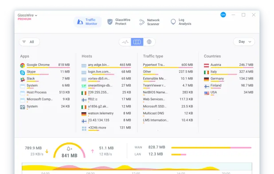Go to the Log Analysis tab
The image size is (274, 174).
pyautogui.click(x=181, y=22)
